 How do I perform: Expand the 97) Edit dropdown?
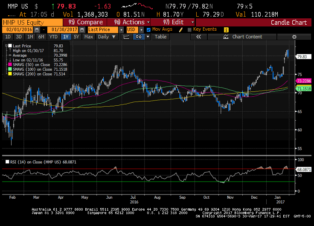(193, 22)
